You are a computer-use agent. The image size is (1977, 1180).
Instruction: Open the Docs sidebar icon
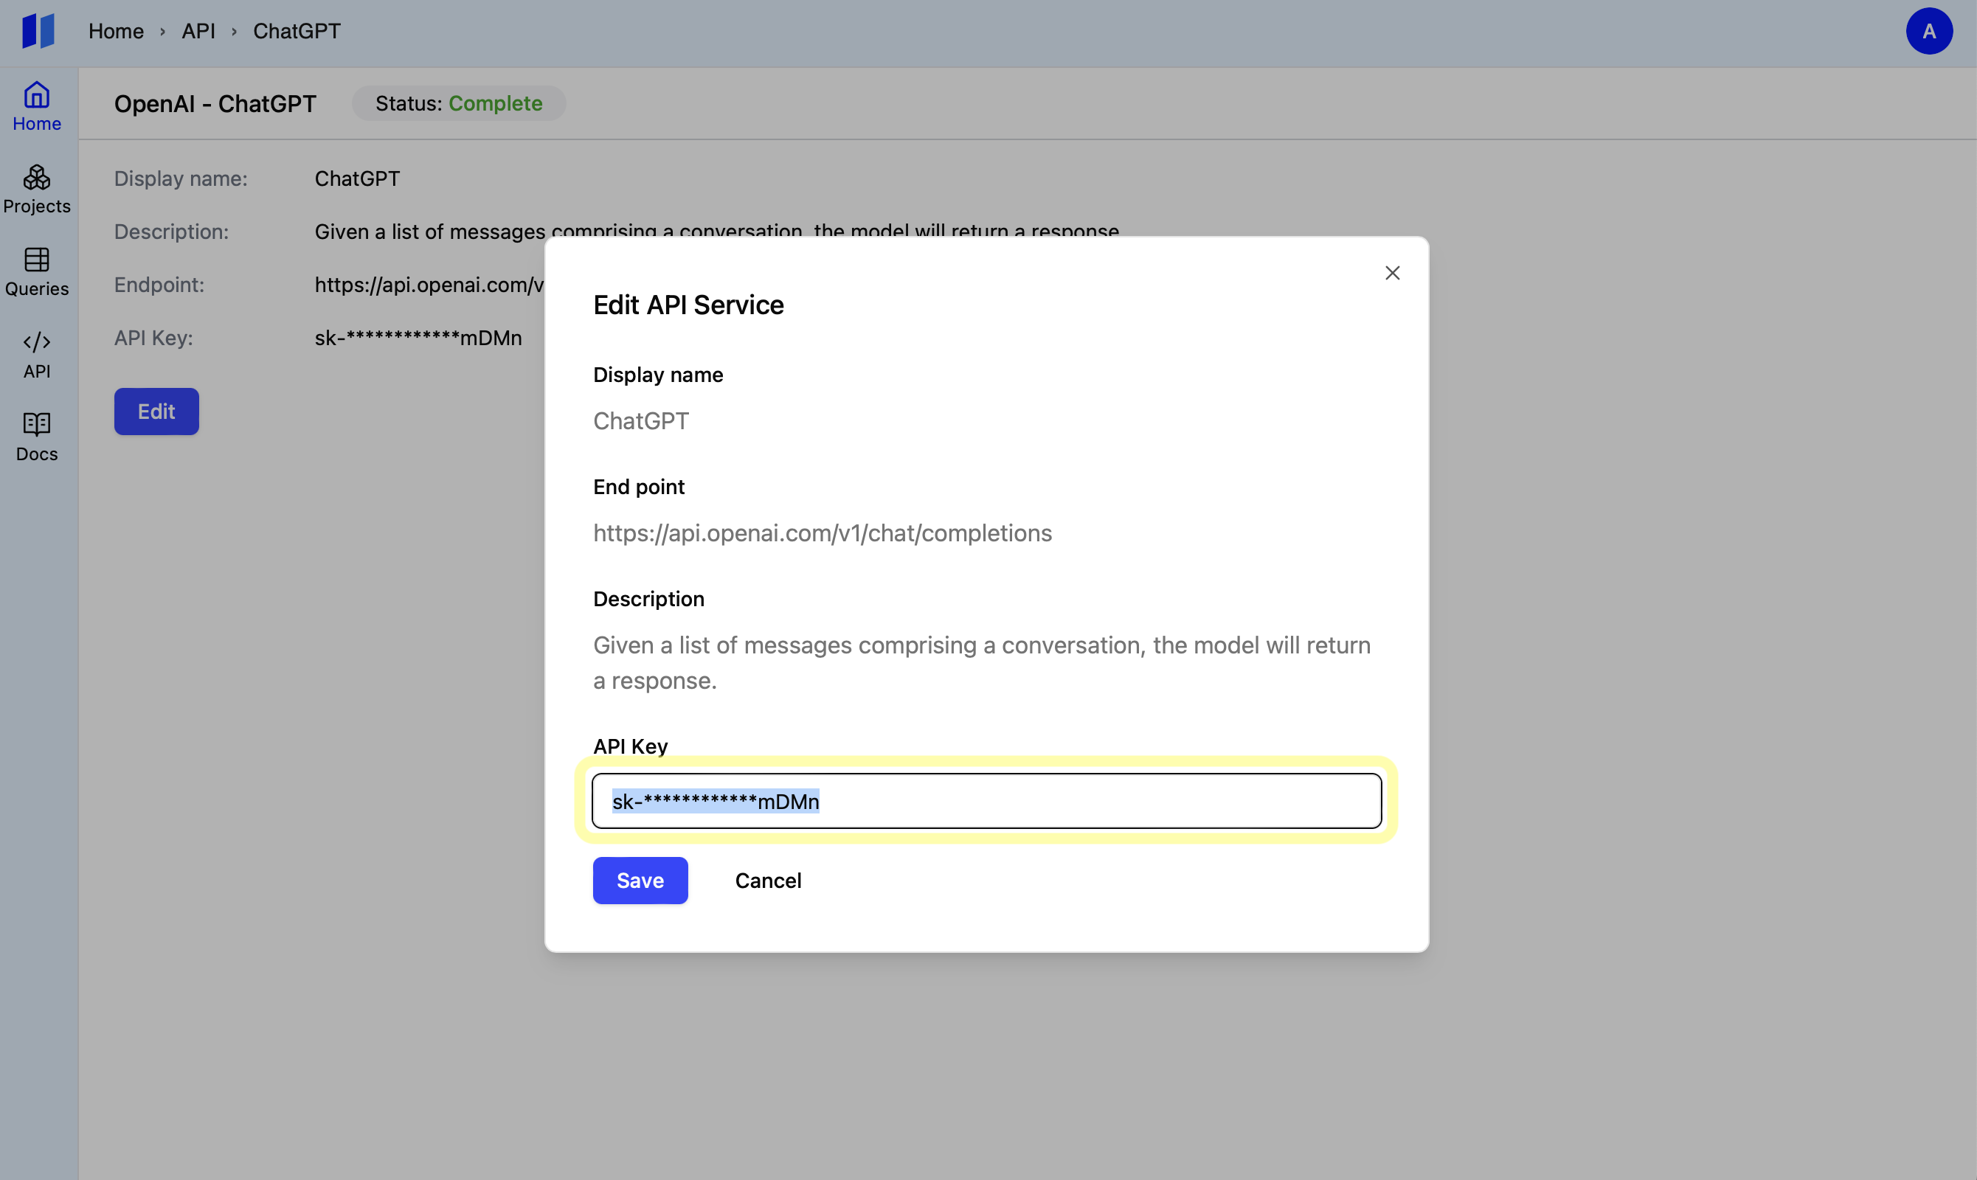click(x=37, y=437)
